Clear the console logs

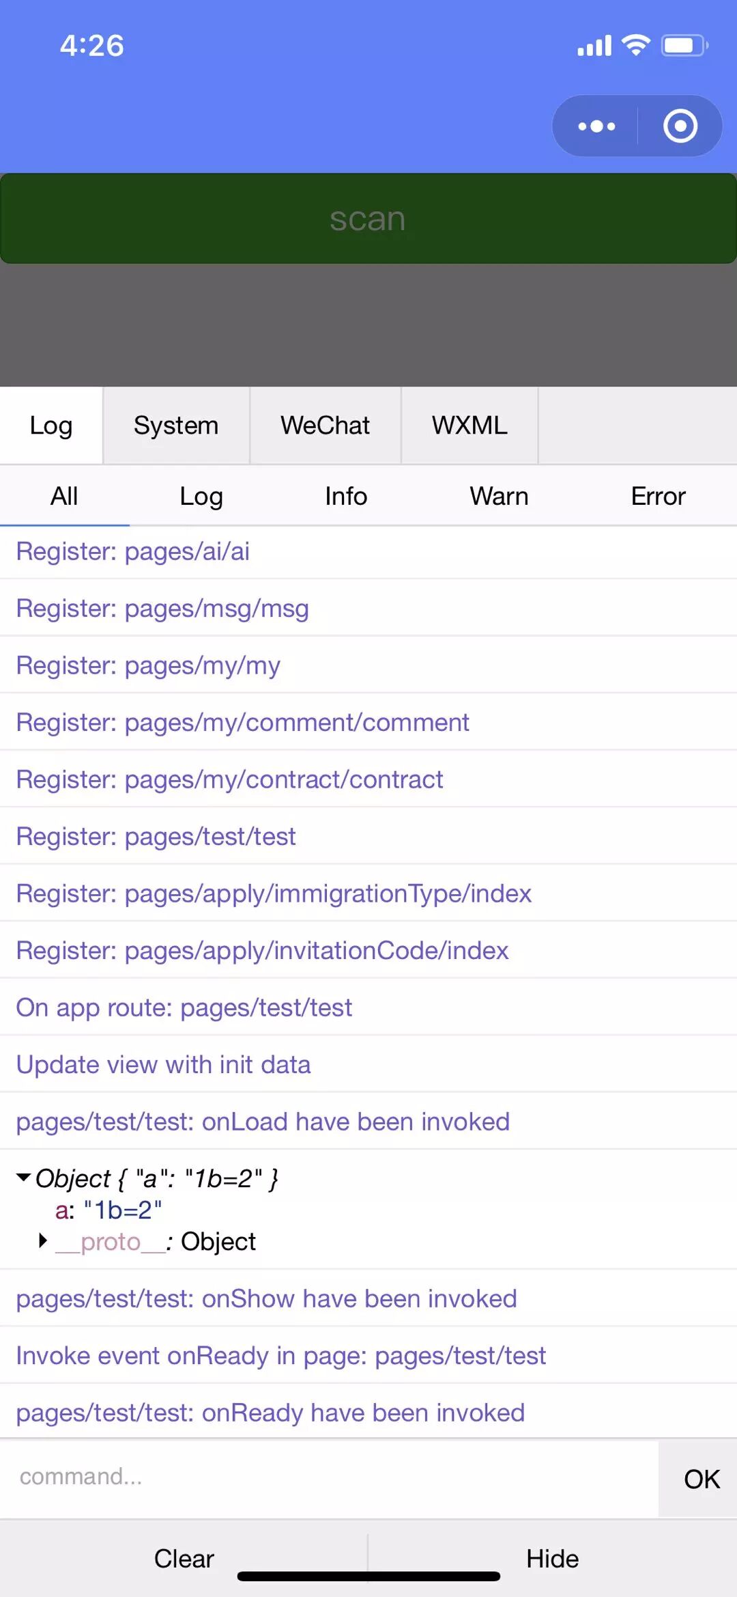(184, 1559)
